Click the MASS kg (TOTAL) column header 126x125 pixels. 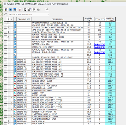110,19
